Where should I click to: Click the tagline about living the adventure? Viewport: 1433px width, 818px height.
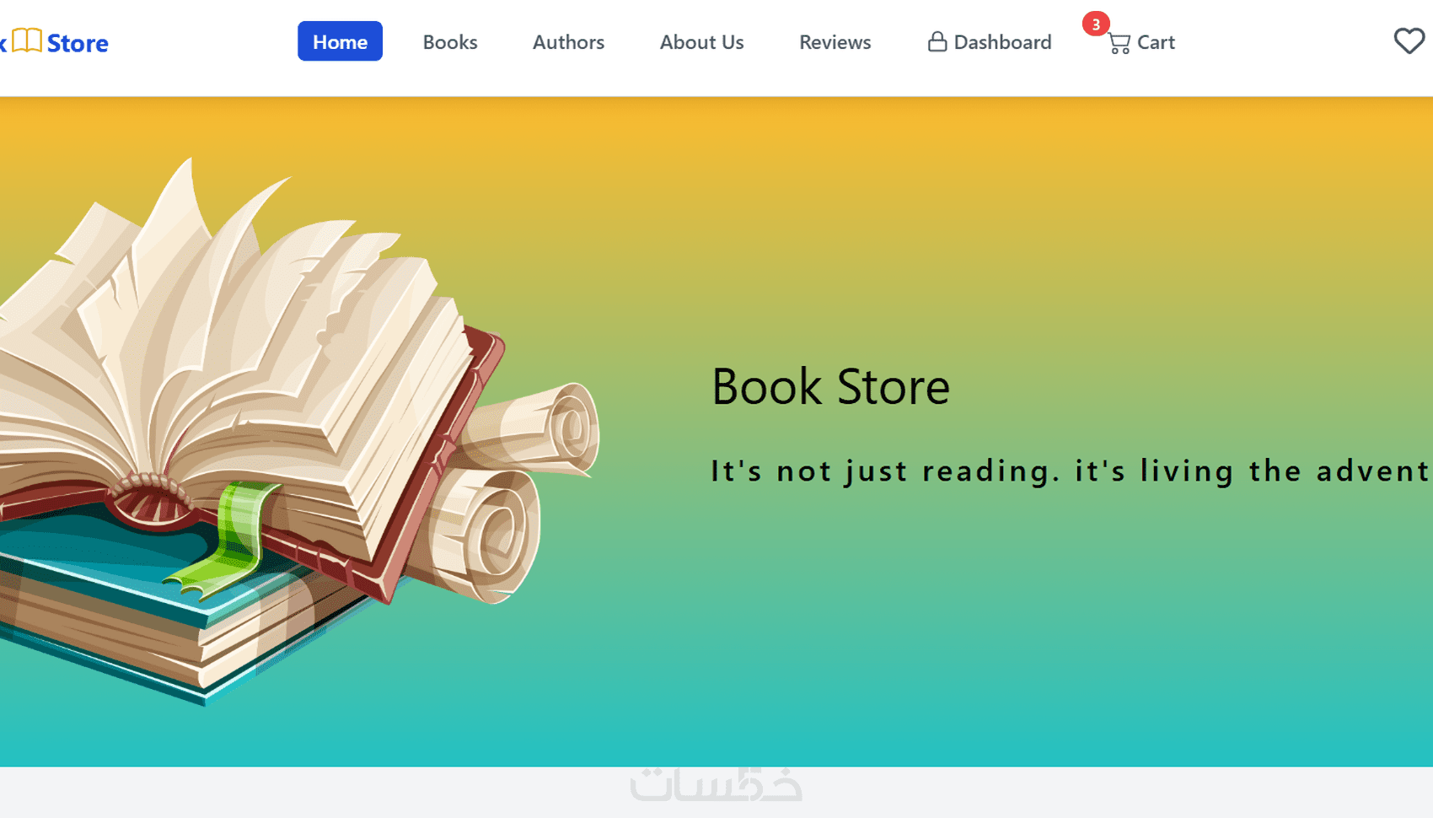pyautogui.click(x=1071, y=471)
